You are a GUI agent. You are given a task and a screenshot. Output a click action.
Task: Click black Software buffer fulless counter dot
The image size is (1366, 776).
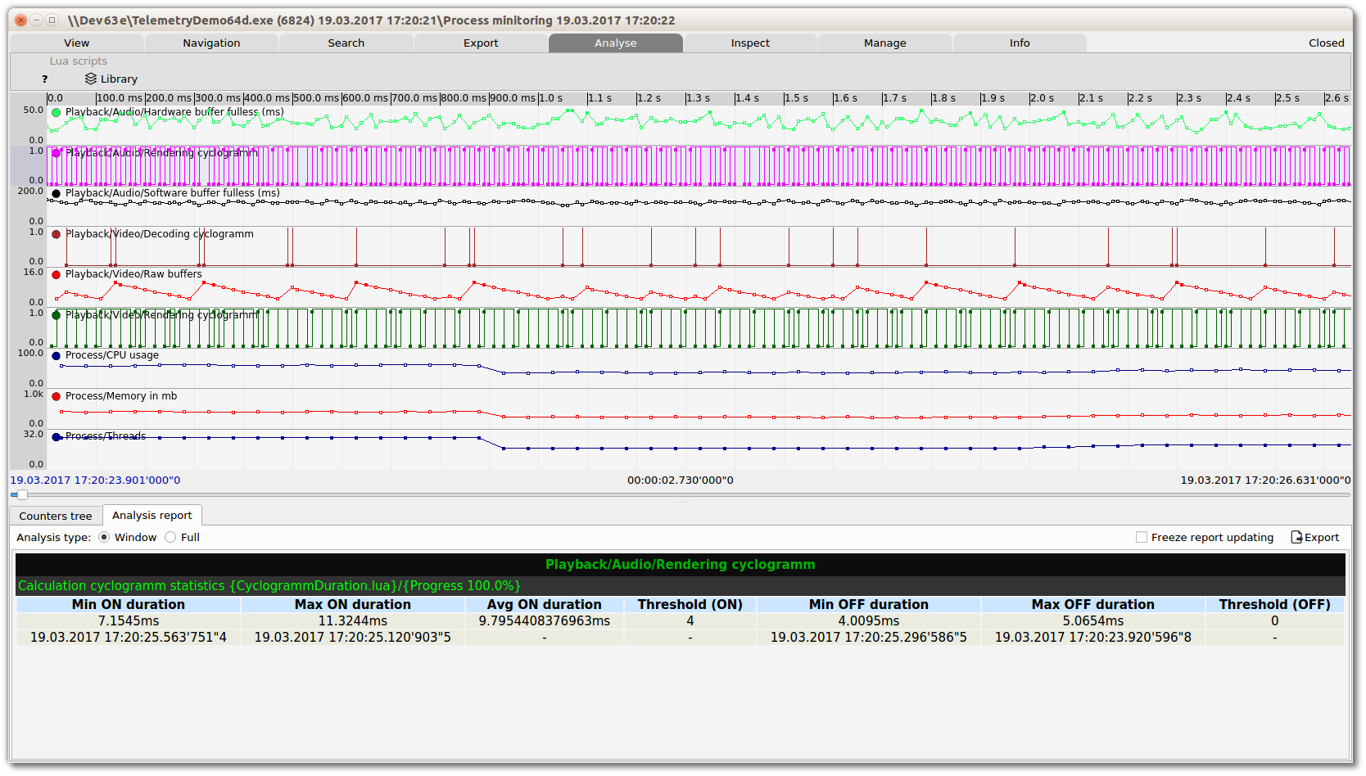(x=57, y=194)
